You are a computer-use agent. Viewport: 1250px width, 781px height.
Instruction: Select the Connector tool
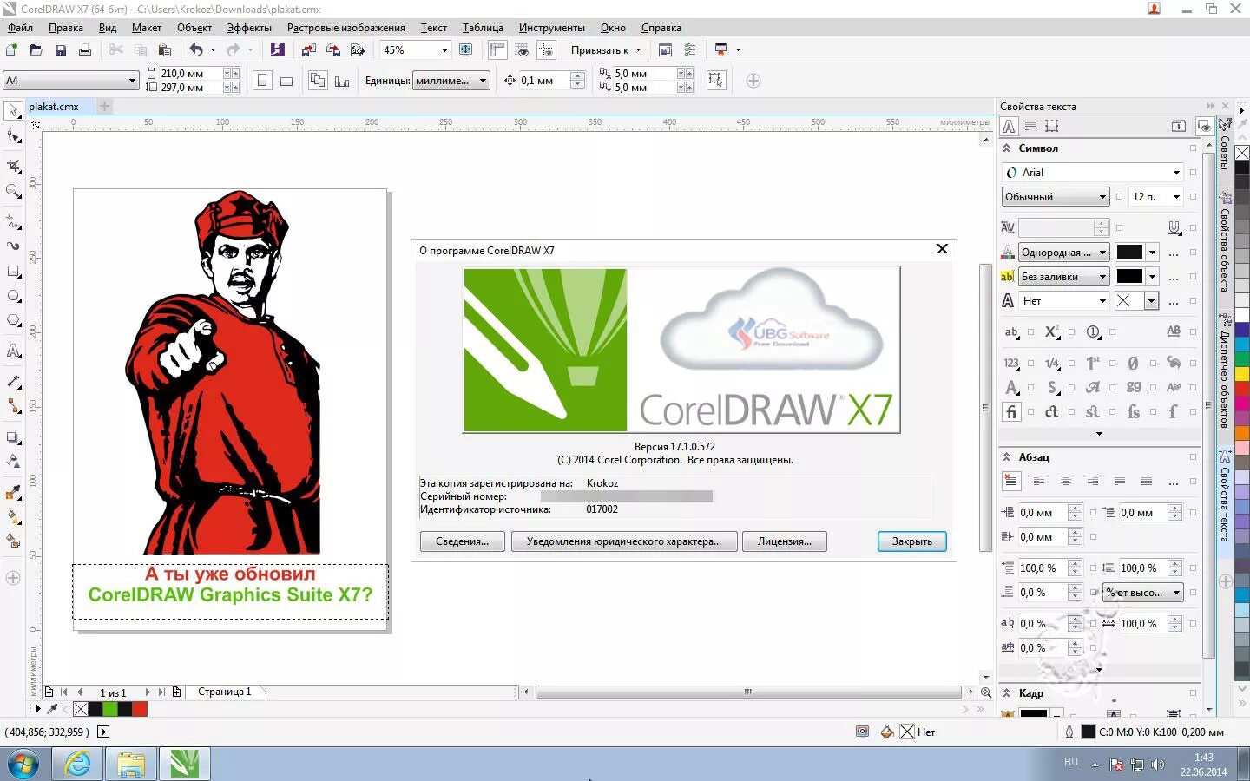click(13, 405)
